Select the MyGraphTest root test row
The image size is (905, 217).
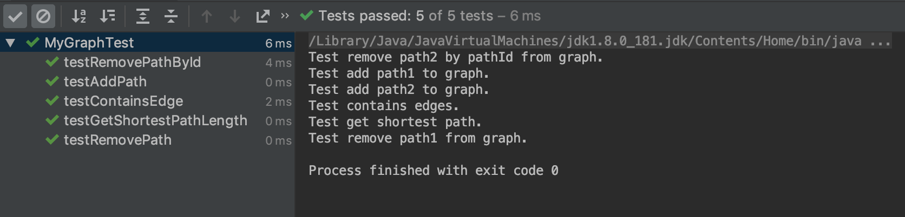[x=89, y=43]
